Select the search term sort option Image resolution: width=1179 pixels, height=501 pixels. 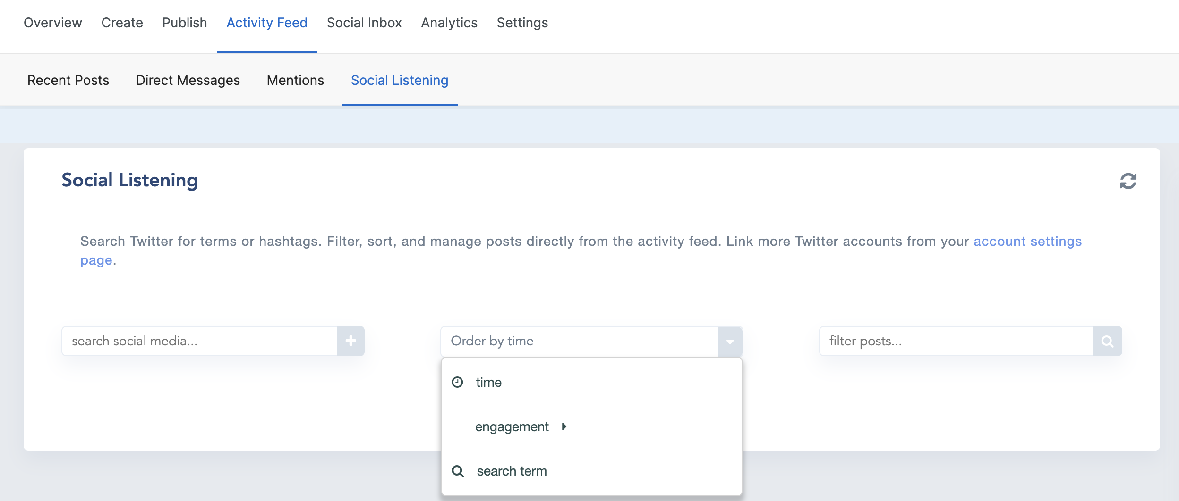coord(512,471)
